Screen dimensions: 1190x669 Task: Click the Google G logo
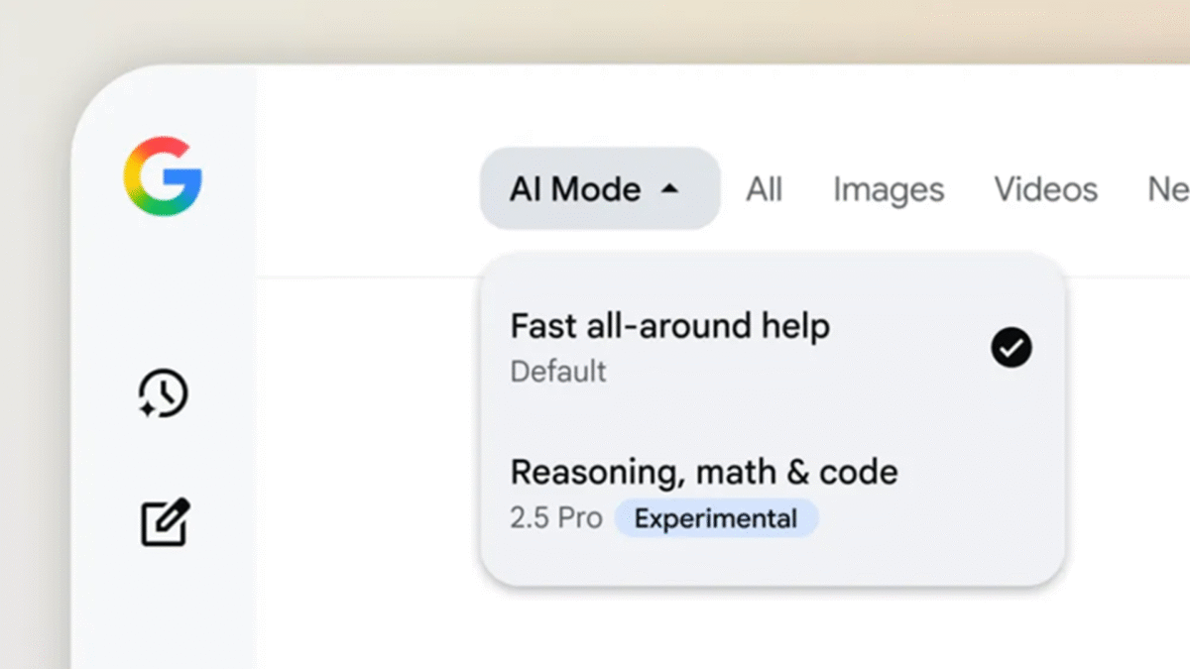point(161,176)
